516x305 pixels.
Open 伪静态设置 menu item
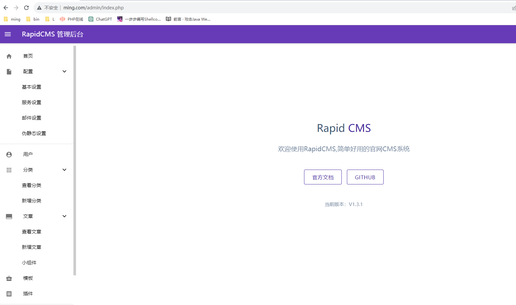coord(34,133)
